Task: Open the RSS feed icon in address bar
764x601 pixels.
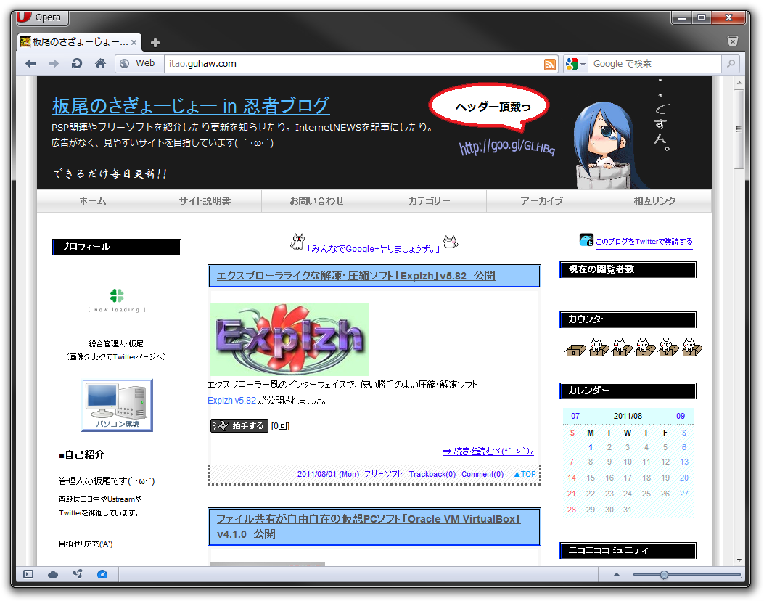Action: [x=550, y=65]
